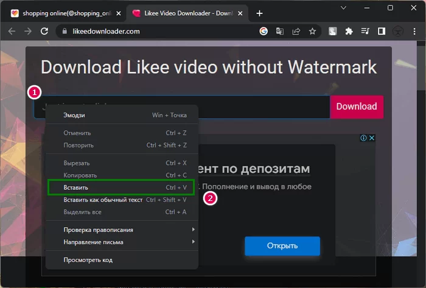Expand 'Направление письма' submenu arrow
The image size is (426, 288).
tap(194, 242)
